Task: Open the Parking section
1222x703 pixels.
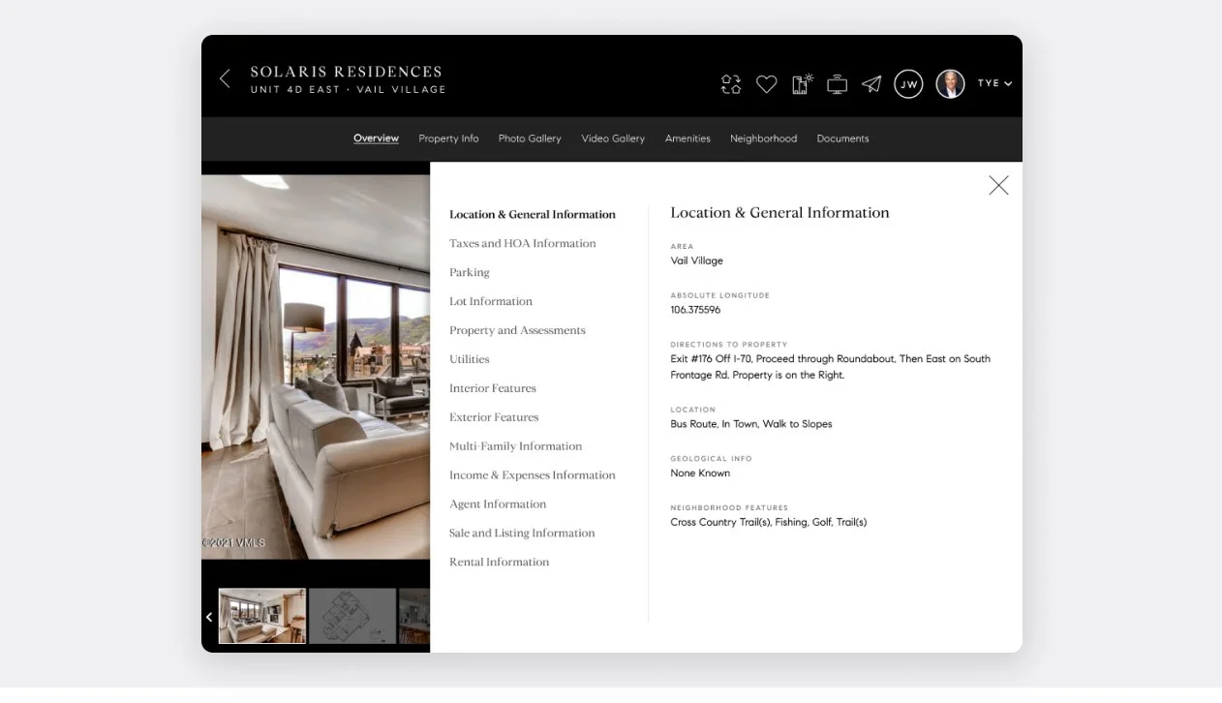Action: [x=470, y=273]
